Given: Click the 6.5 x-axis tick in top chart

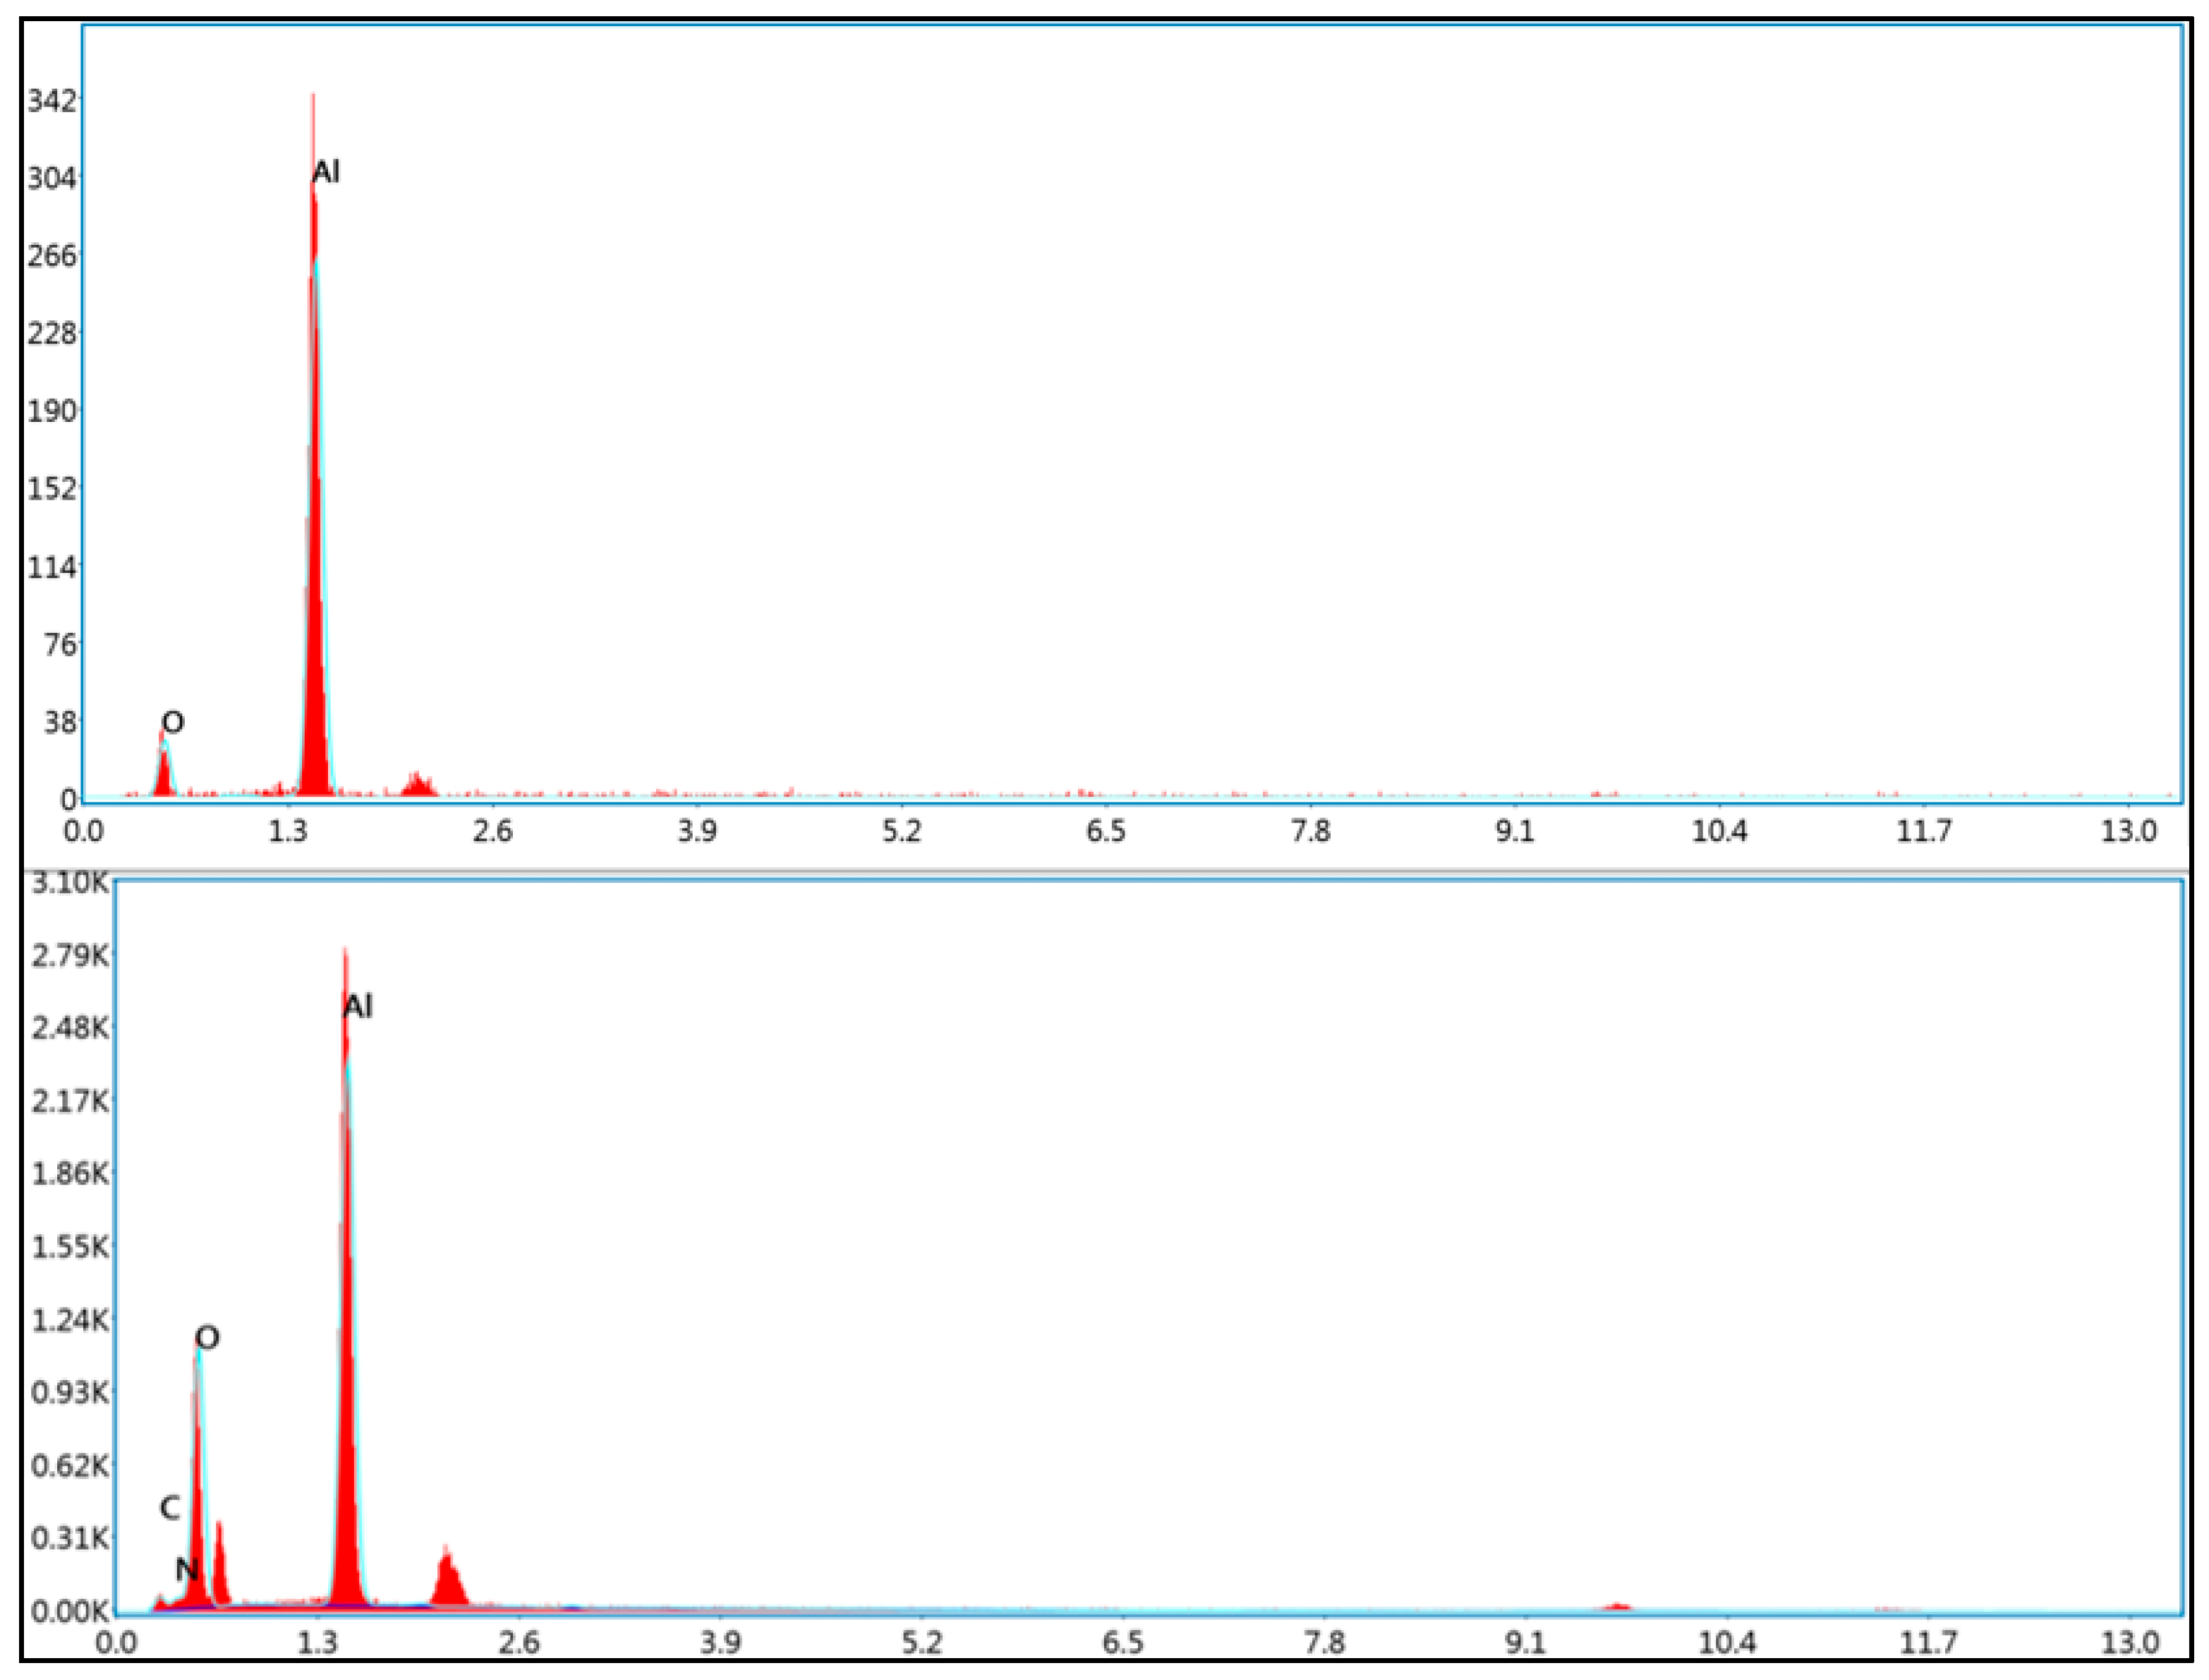Looking at the screenshot, I should [1106, 832].
